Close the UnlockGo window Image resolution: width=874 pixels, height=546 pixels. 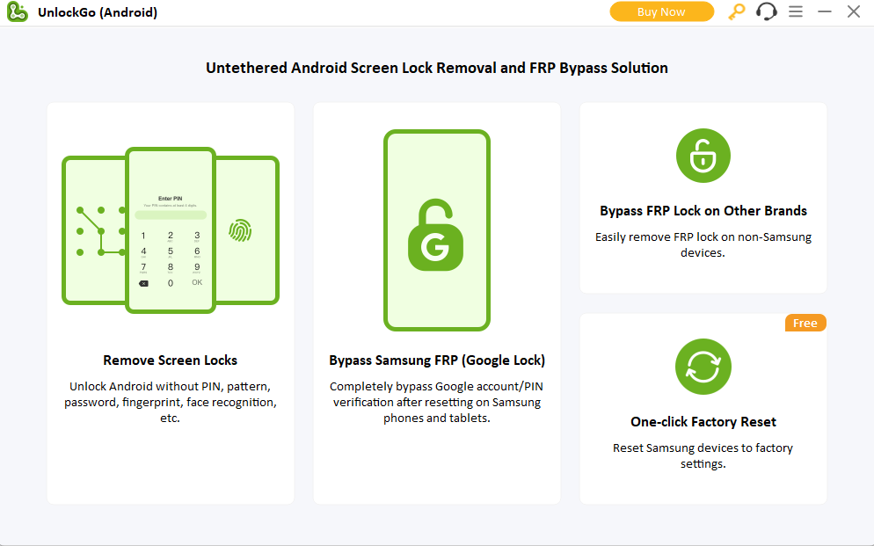pos(853,12)
